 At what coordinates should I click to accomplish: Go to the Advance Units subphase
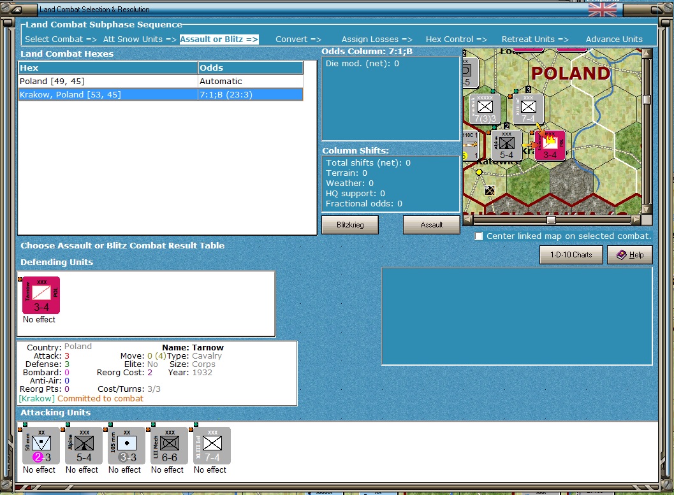(614, 39)
